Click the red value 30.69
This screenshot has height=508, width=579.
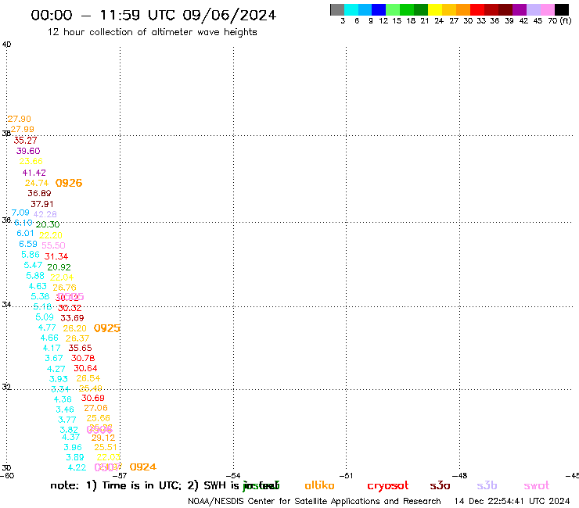[92, 398]
